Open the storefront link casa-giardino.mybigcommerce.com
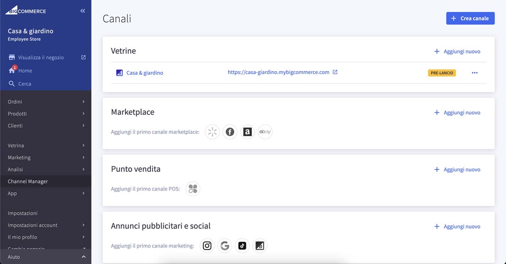The height and width of the screenshot is (264, 506). (279, 72)
